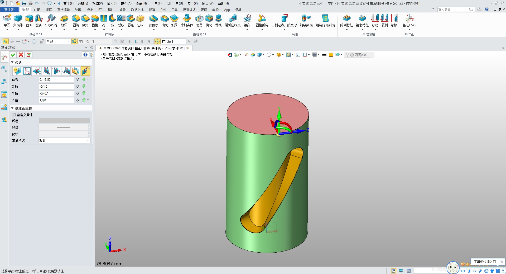Image resolution: width=506 pixels, height=274 pixels.
Task: Expand options chevron for X轴 field
Action: coord(78,86)
